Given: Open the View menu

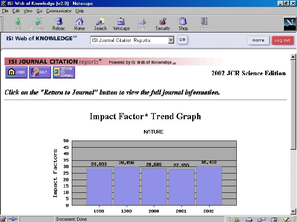Looking at the screenshot, I should coord(28,11).
